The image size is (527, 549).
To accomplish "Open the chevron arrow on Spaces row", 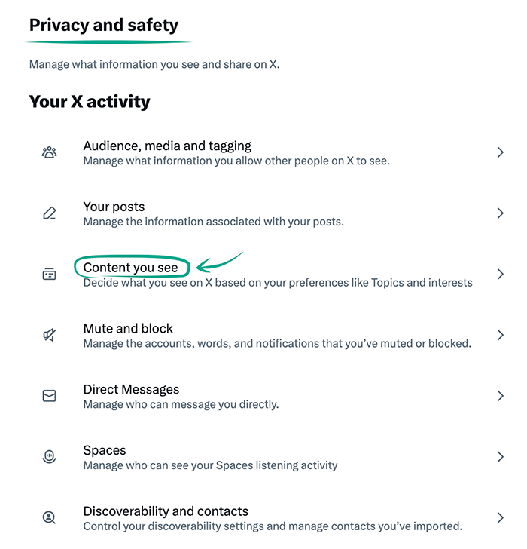I will (x=501, y=457).
